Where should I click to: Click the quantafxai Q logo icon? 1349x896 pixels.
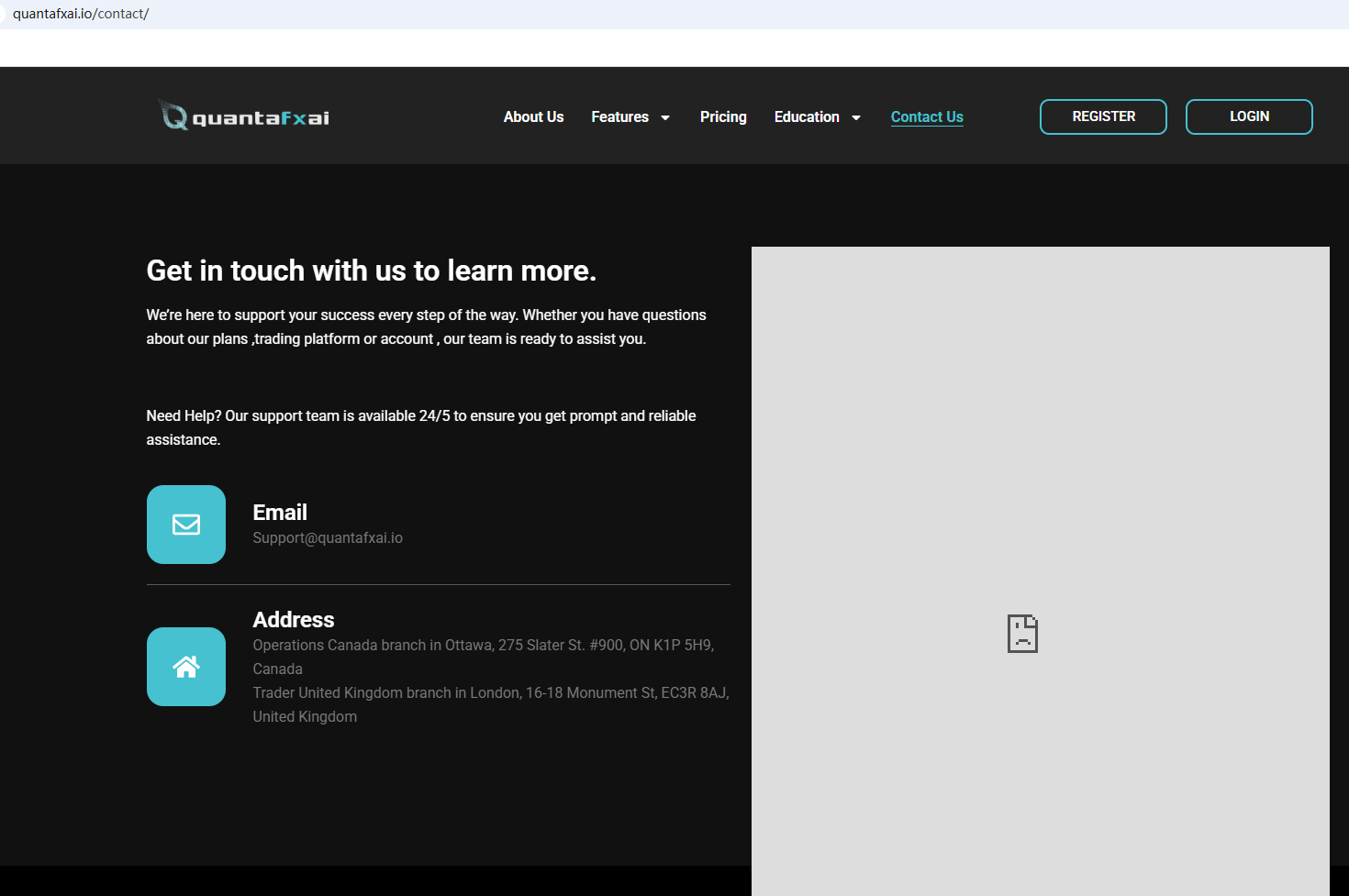[173, 116]
